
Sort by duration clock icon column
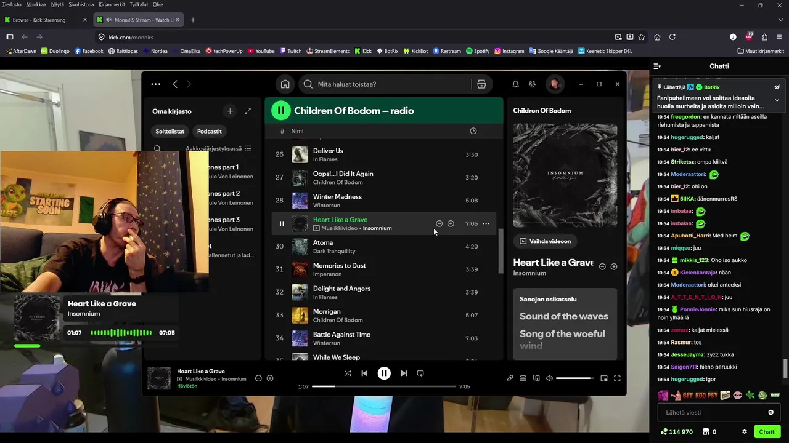click(473, 131)
